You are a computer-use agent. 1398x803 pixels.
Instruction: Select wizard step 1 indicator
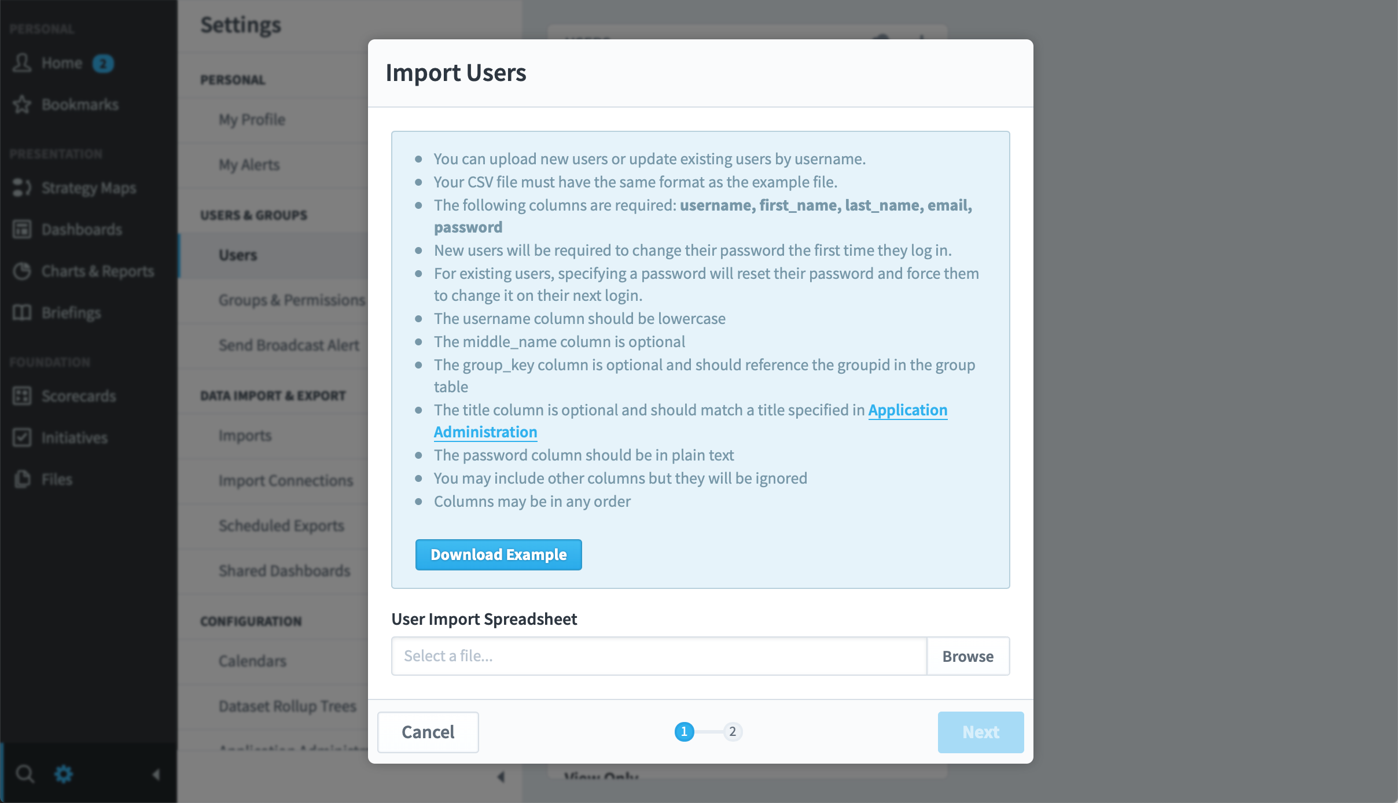coord(684,732)
